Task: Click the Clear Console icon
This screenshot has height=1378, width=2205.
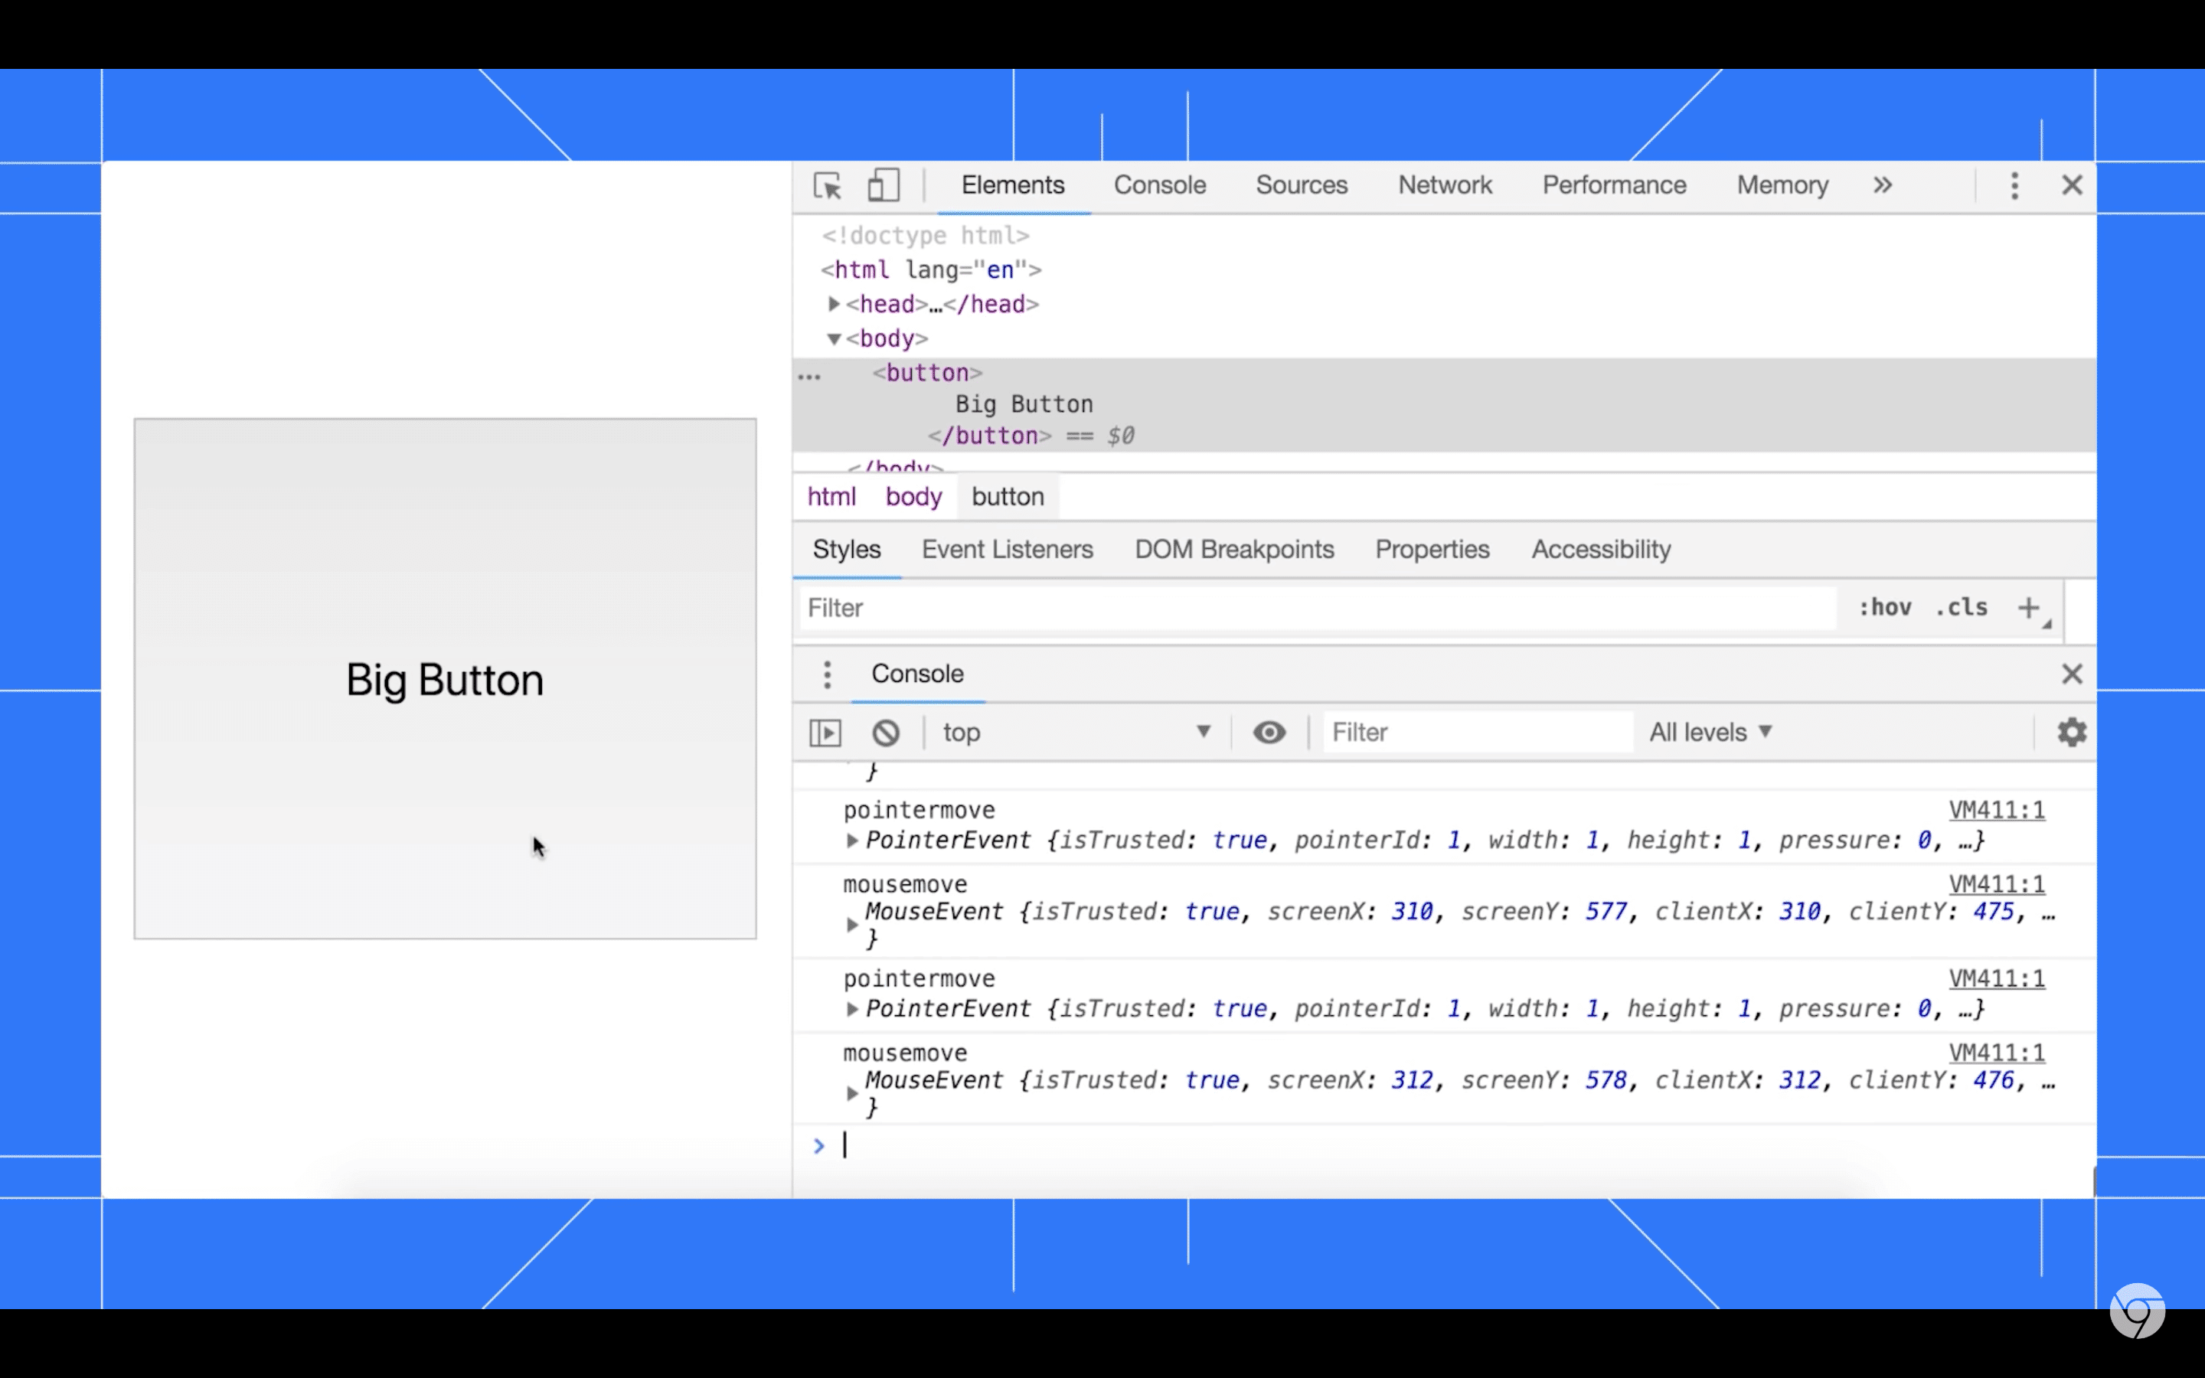Action: (x=884, y=732)
